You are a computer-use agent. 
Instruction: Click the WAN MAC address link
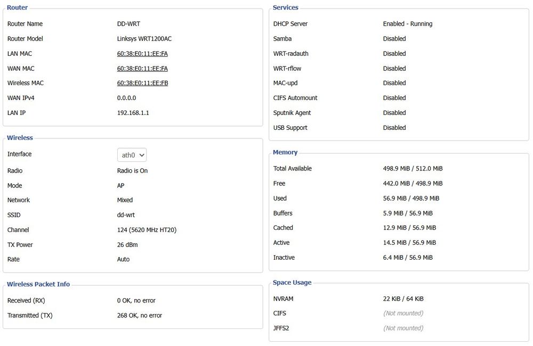point(142,69)
